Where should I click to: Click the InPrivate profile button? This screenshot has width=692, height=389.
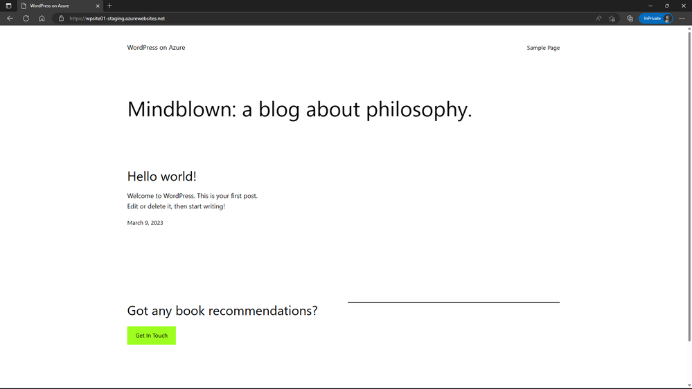(656, 19)
